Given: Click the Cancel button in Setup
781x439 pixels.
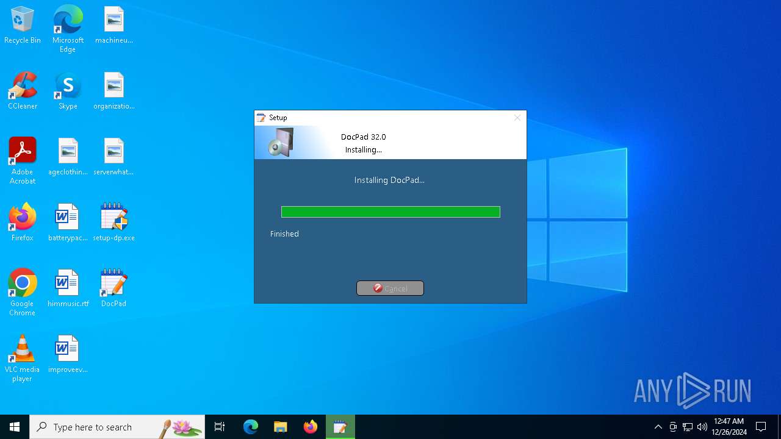Looking at the screenshot, I should click(390, 288).
